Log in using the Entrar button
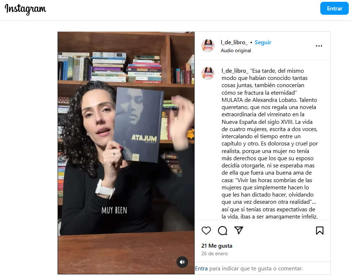This screenshot has width=352, height=279. (x=334, y=9)
